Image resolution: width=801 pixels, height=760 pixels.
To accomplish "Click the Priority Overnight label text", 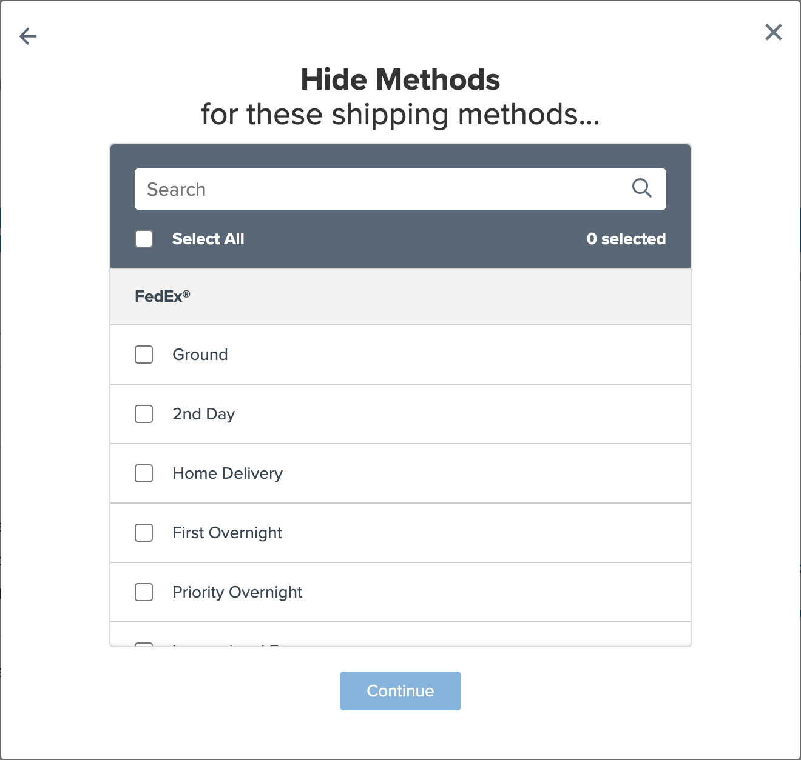I will 237,592.
